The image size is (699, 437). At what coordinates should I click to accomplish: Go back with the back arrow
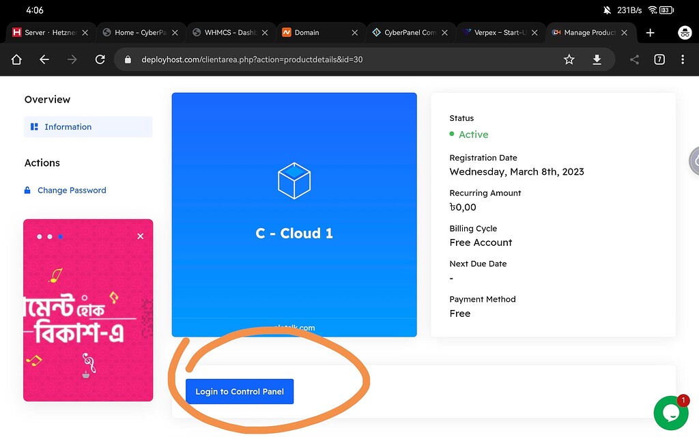(x=44, y=59)
